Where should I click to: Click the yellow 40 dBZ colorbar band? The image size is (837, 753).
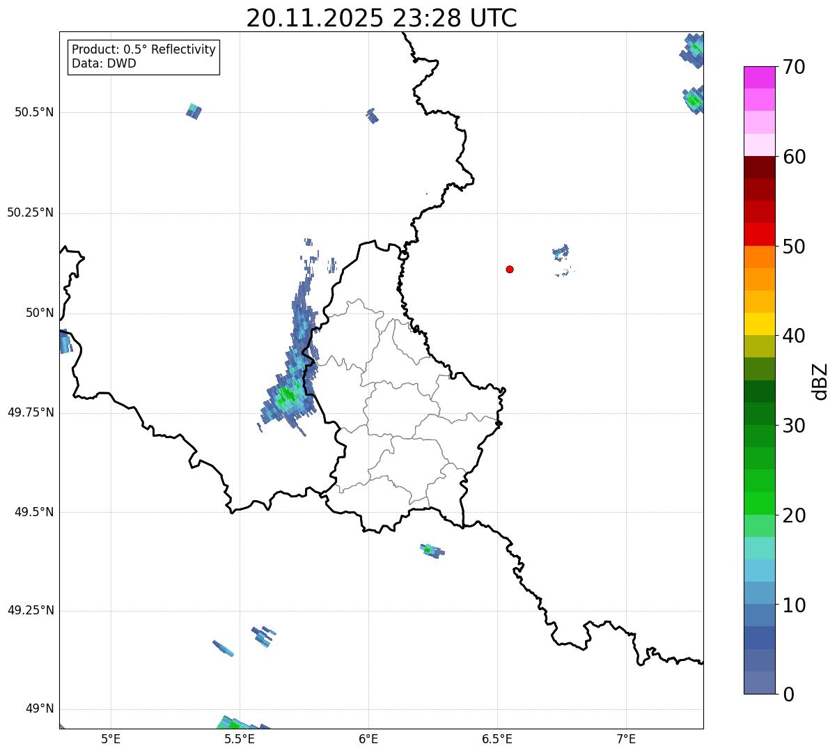(x=759, y=324)
